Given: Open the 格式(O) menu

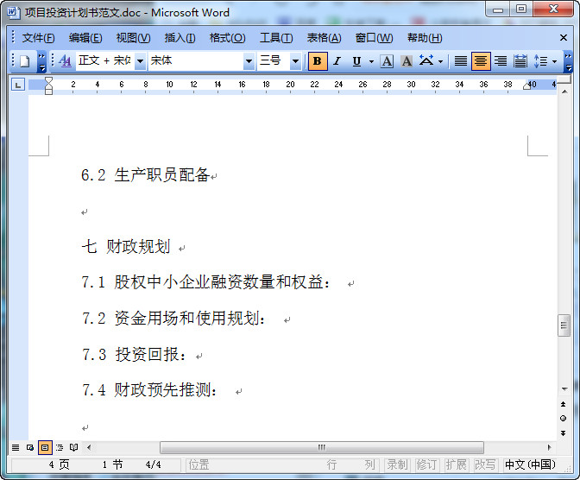Looking at the screenshot, I should pos(227,38).
